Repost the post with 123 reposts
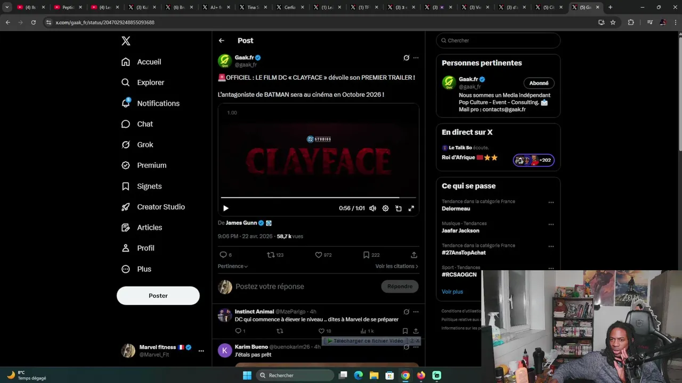Image resolution: width=682 pixels, height=383 pixels. (275, 255)
